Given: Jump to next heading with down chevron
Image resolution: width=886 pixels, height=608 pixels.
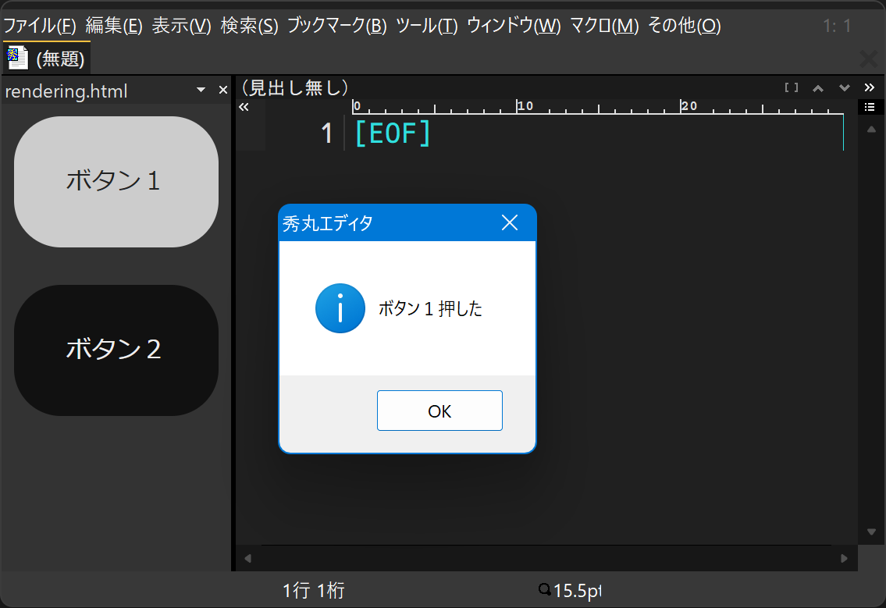Looking at the screenshot, I should click(x=844, y=87).
